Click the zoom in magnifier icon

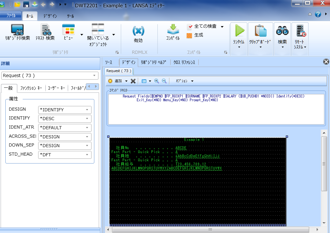[156, 81]
